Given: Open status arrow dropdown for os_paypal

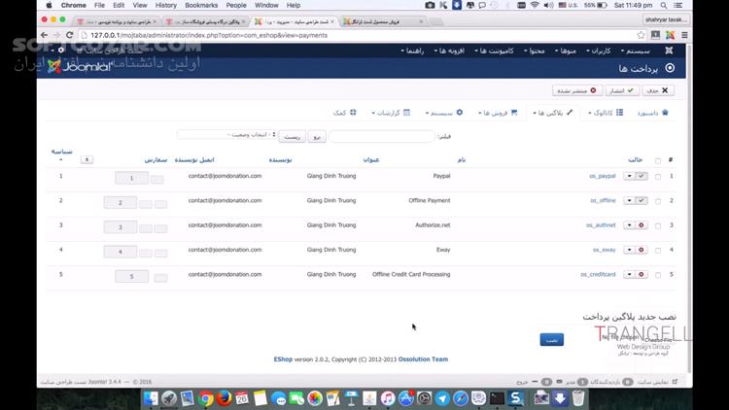Looking at the screenshot, I should (x=629, y=176).
